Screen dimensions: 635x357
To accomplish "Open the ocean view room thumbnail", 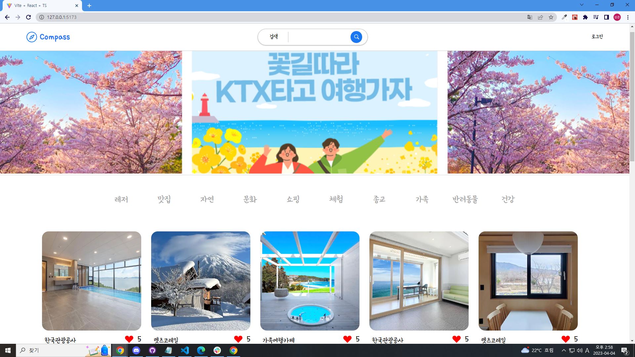I will 419,281.
